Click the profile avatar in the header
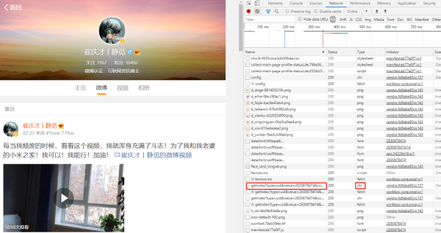 click(112, 31)
